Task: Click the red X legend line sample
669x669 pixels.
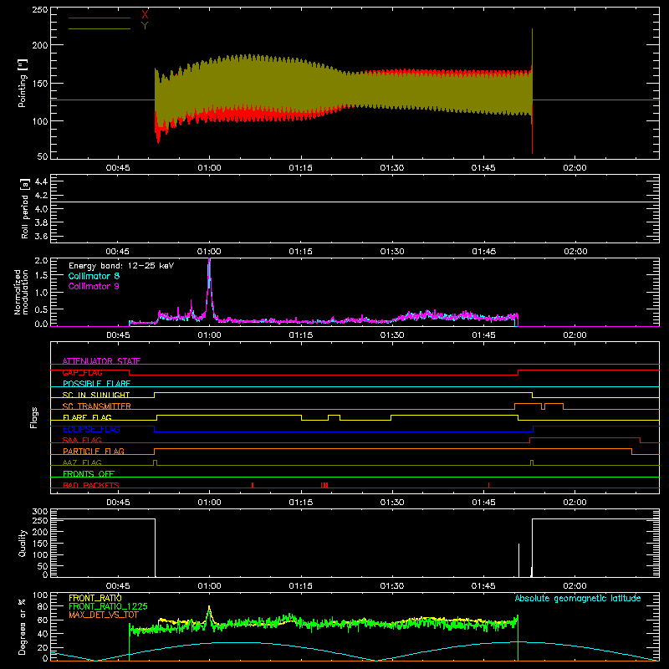Action: pos(99,18)
